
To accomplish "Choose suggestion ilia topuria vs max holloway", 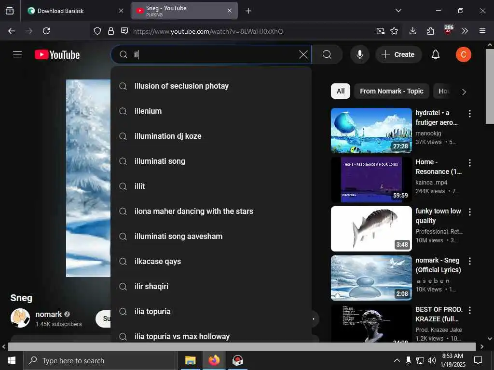I will [x=211, y=335].
